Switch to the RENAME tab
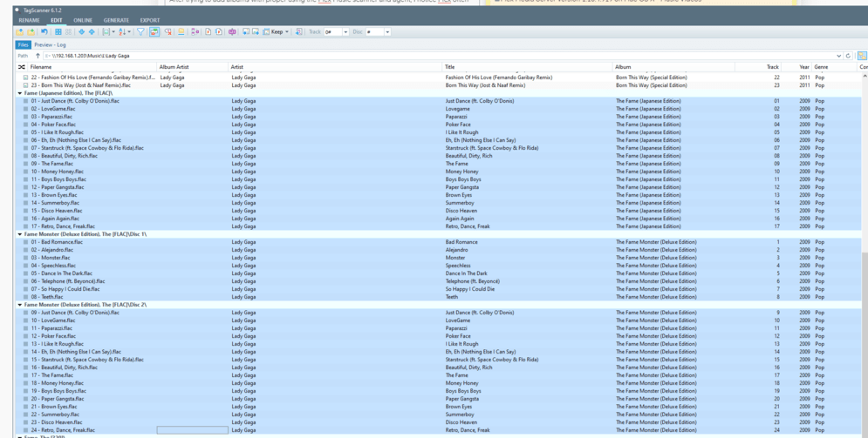Image resolution: width=868 pixels, height=438 pixels. (30, 20)
